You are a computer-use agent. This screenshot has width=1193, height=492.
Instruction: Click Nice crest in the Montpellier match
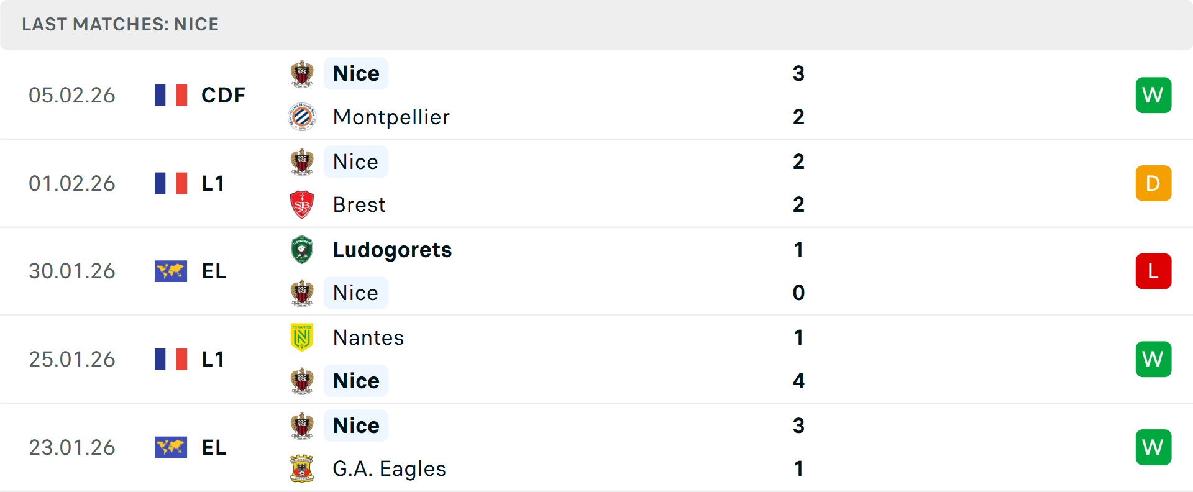302,74
